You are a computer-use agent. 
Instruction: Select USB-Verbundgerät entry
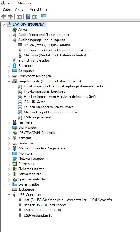[x=38, y=215]
